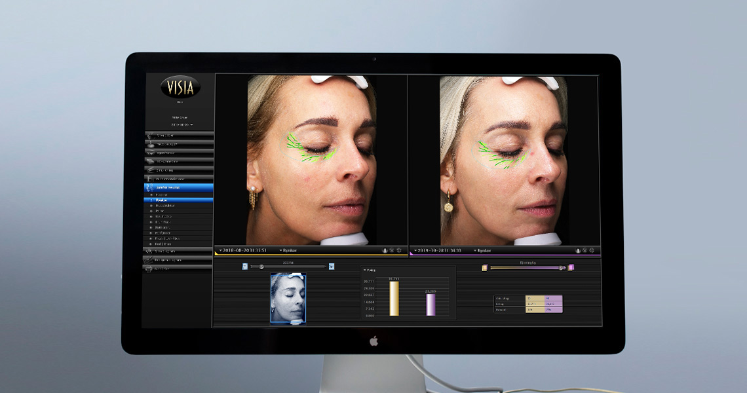747x393 pixels.
Task: Toggle half-circle contrast icon on right image panel
Action: [577, 250]
